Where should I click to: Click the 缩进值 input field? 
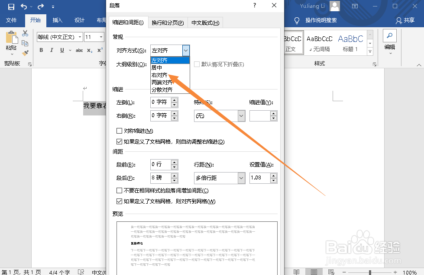[x=260, y=116]
